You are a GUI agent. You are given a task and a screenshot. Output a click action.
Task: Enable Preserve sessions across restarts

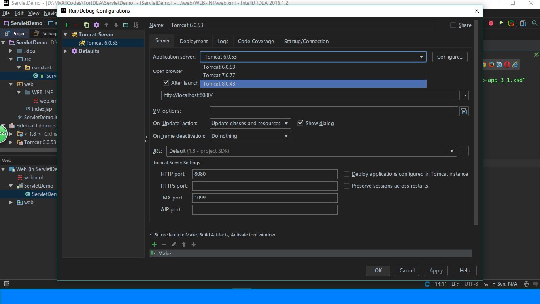(347, 186)
